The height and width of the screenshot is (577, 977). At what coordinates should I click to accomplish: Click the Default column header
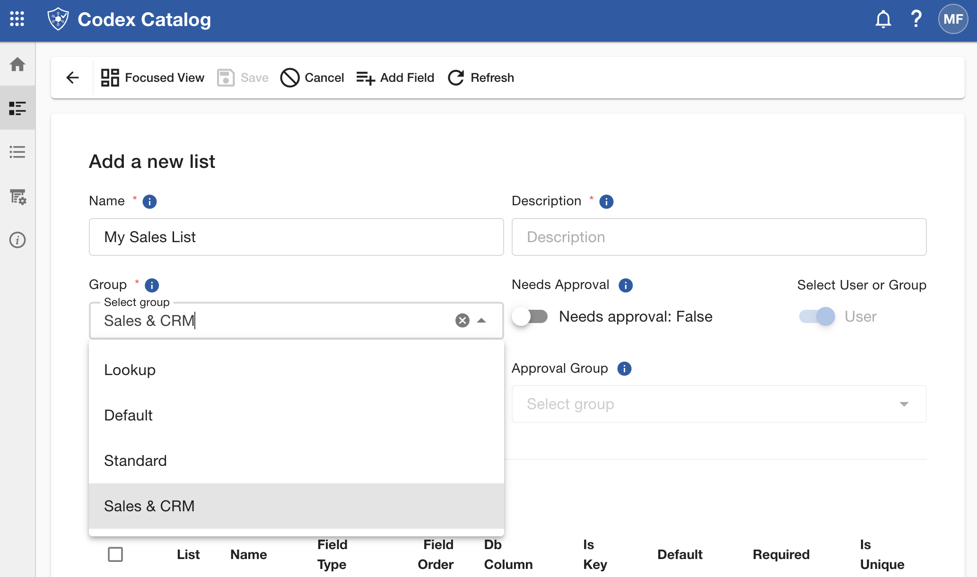[x=680, y=554]
